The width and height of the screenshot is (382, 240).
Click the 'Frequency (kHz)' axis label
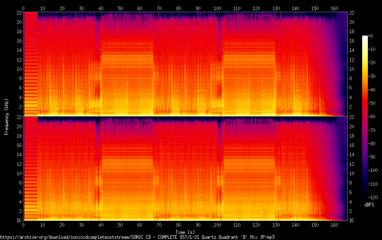tap(6, 117)
